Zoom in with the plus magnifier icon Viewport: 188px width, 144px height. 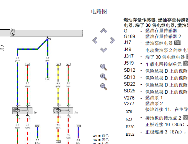(104, 77)
